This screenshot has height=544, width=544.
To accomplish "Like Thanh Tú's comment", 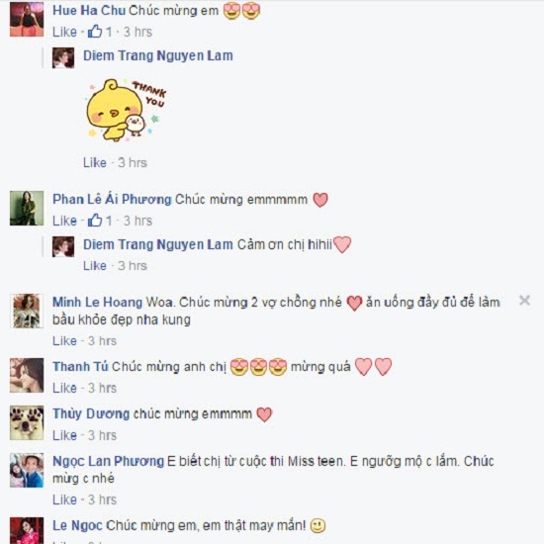I will [x=64, y=388].
